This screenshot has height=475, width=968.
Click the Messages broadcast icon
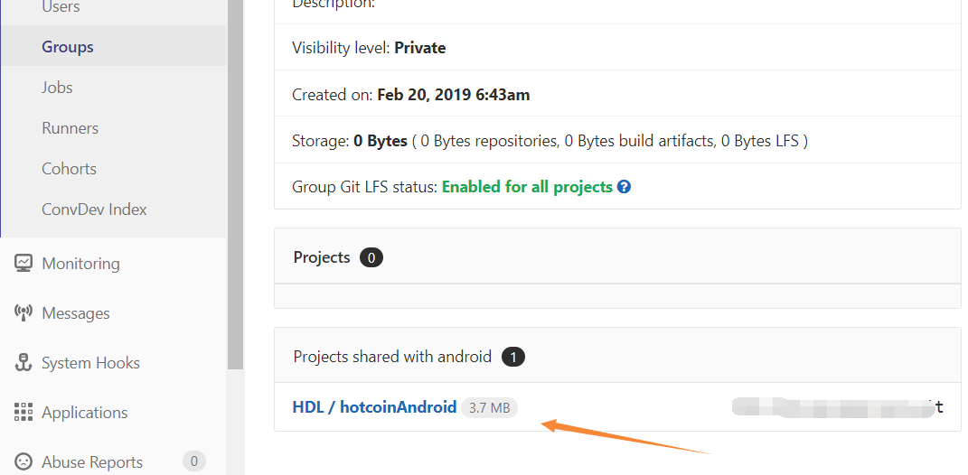point(23,312)
